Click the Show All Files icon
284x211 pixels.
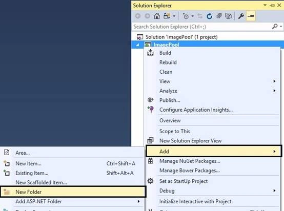[229, 16]
